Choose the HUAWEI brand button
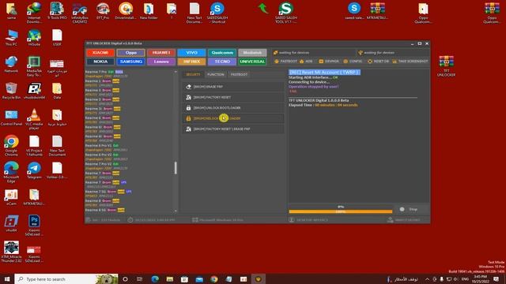Image resolution: width=506 pixels, height=284 pixels. (161, 53)
